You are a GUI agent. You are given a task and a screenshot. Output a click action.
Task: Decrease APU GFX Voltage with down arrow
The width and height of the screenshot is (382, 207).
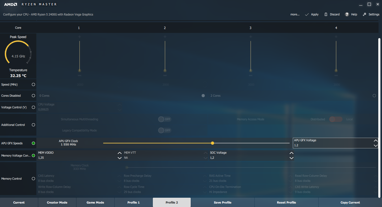click(376, 145)
